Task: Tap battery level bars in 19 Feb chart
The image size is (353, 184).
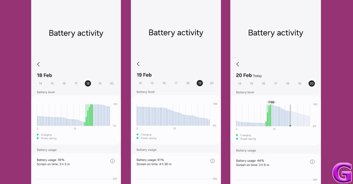Action: click(x=173, y=116)
